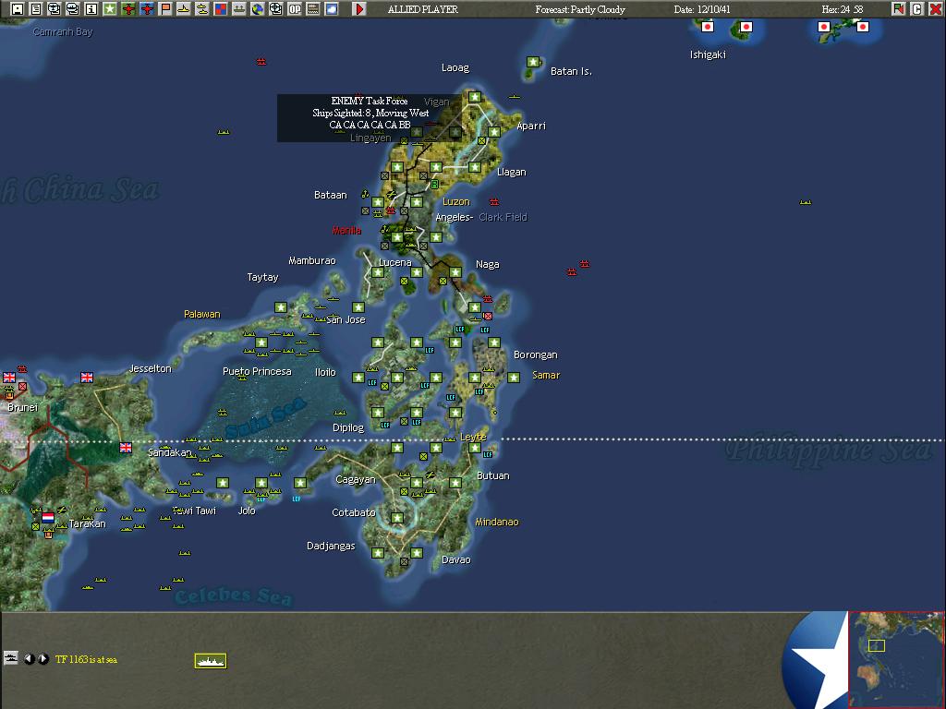Click the Dutch flag near Tarakan
Viewport: 946px width, 709px height.
tap(48, 517)
